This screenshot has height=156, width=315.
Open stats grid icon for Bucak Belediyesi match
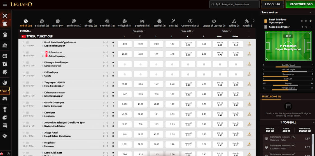27,42
